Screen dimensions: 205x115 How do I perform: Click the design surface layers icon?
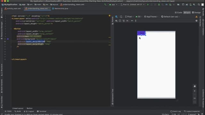point(116,17)
